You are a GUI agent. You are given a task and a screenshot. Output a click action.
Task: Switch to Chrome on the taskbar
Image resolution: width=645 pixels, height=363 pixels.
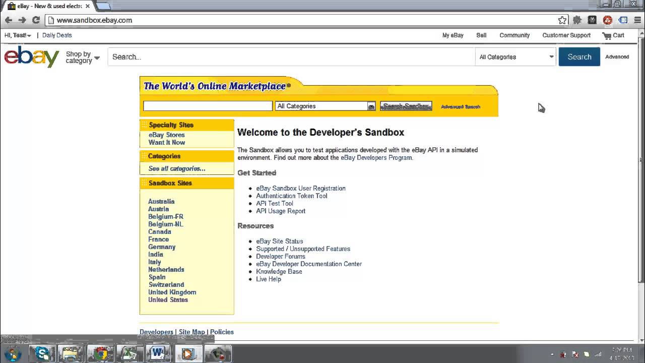click(x=100, y=353)
